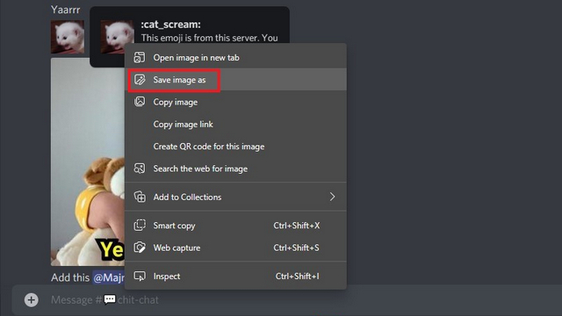This screenshot has height=316, width=562.
Task: Open the teddy bear GIF image
Action: tap(88, 162)
